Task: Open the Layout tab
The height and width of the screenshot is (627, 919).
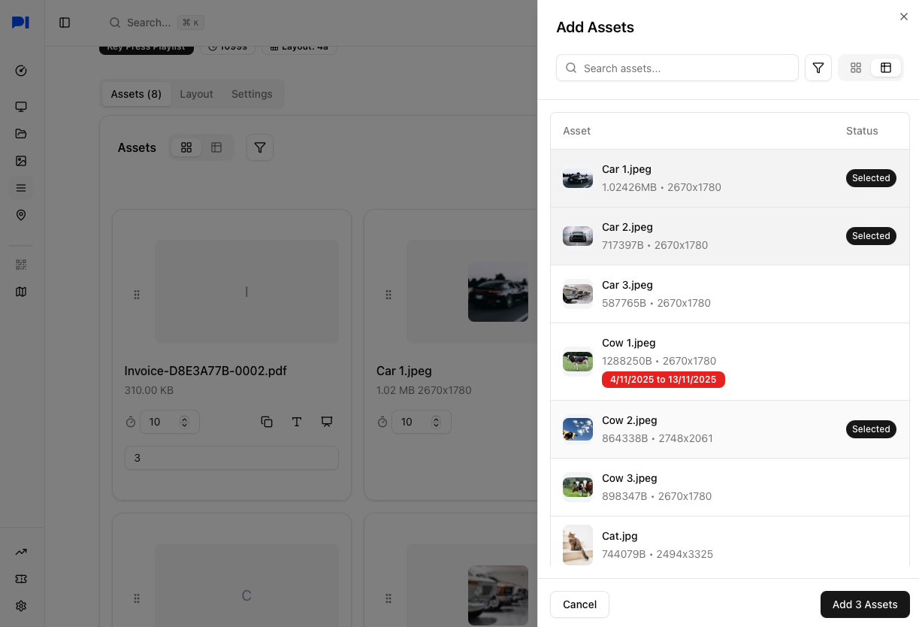Action: click(x=196, y=94)
